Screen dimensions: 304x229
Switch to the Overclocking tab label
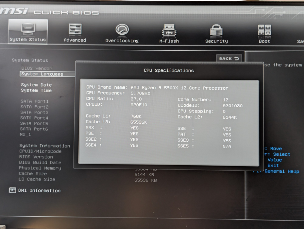[122, 41]
